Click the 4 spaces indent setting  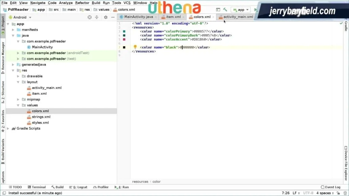[325, 193]
